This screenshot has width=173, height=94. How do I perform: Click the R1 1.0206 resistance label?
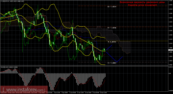point(112,28)
